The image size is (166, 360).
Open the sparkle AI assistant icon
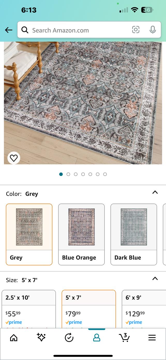[41, 337]
